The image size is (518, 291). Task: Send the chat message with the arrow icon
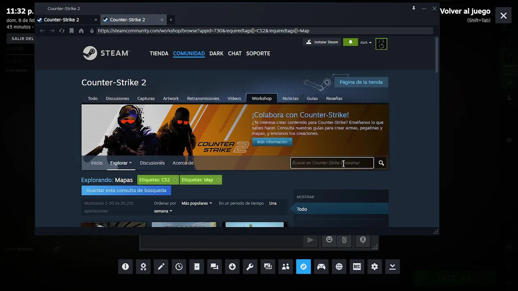click(x=310, y=240)
